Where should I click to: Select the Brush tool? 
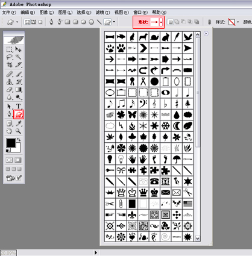(x=18, y=74)
